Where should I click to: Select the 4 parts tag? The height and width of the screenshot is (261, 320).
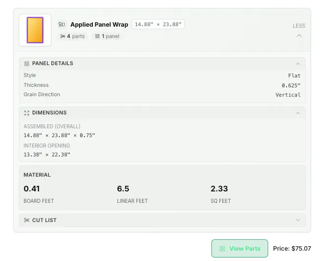point(73,37)
